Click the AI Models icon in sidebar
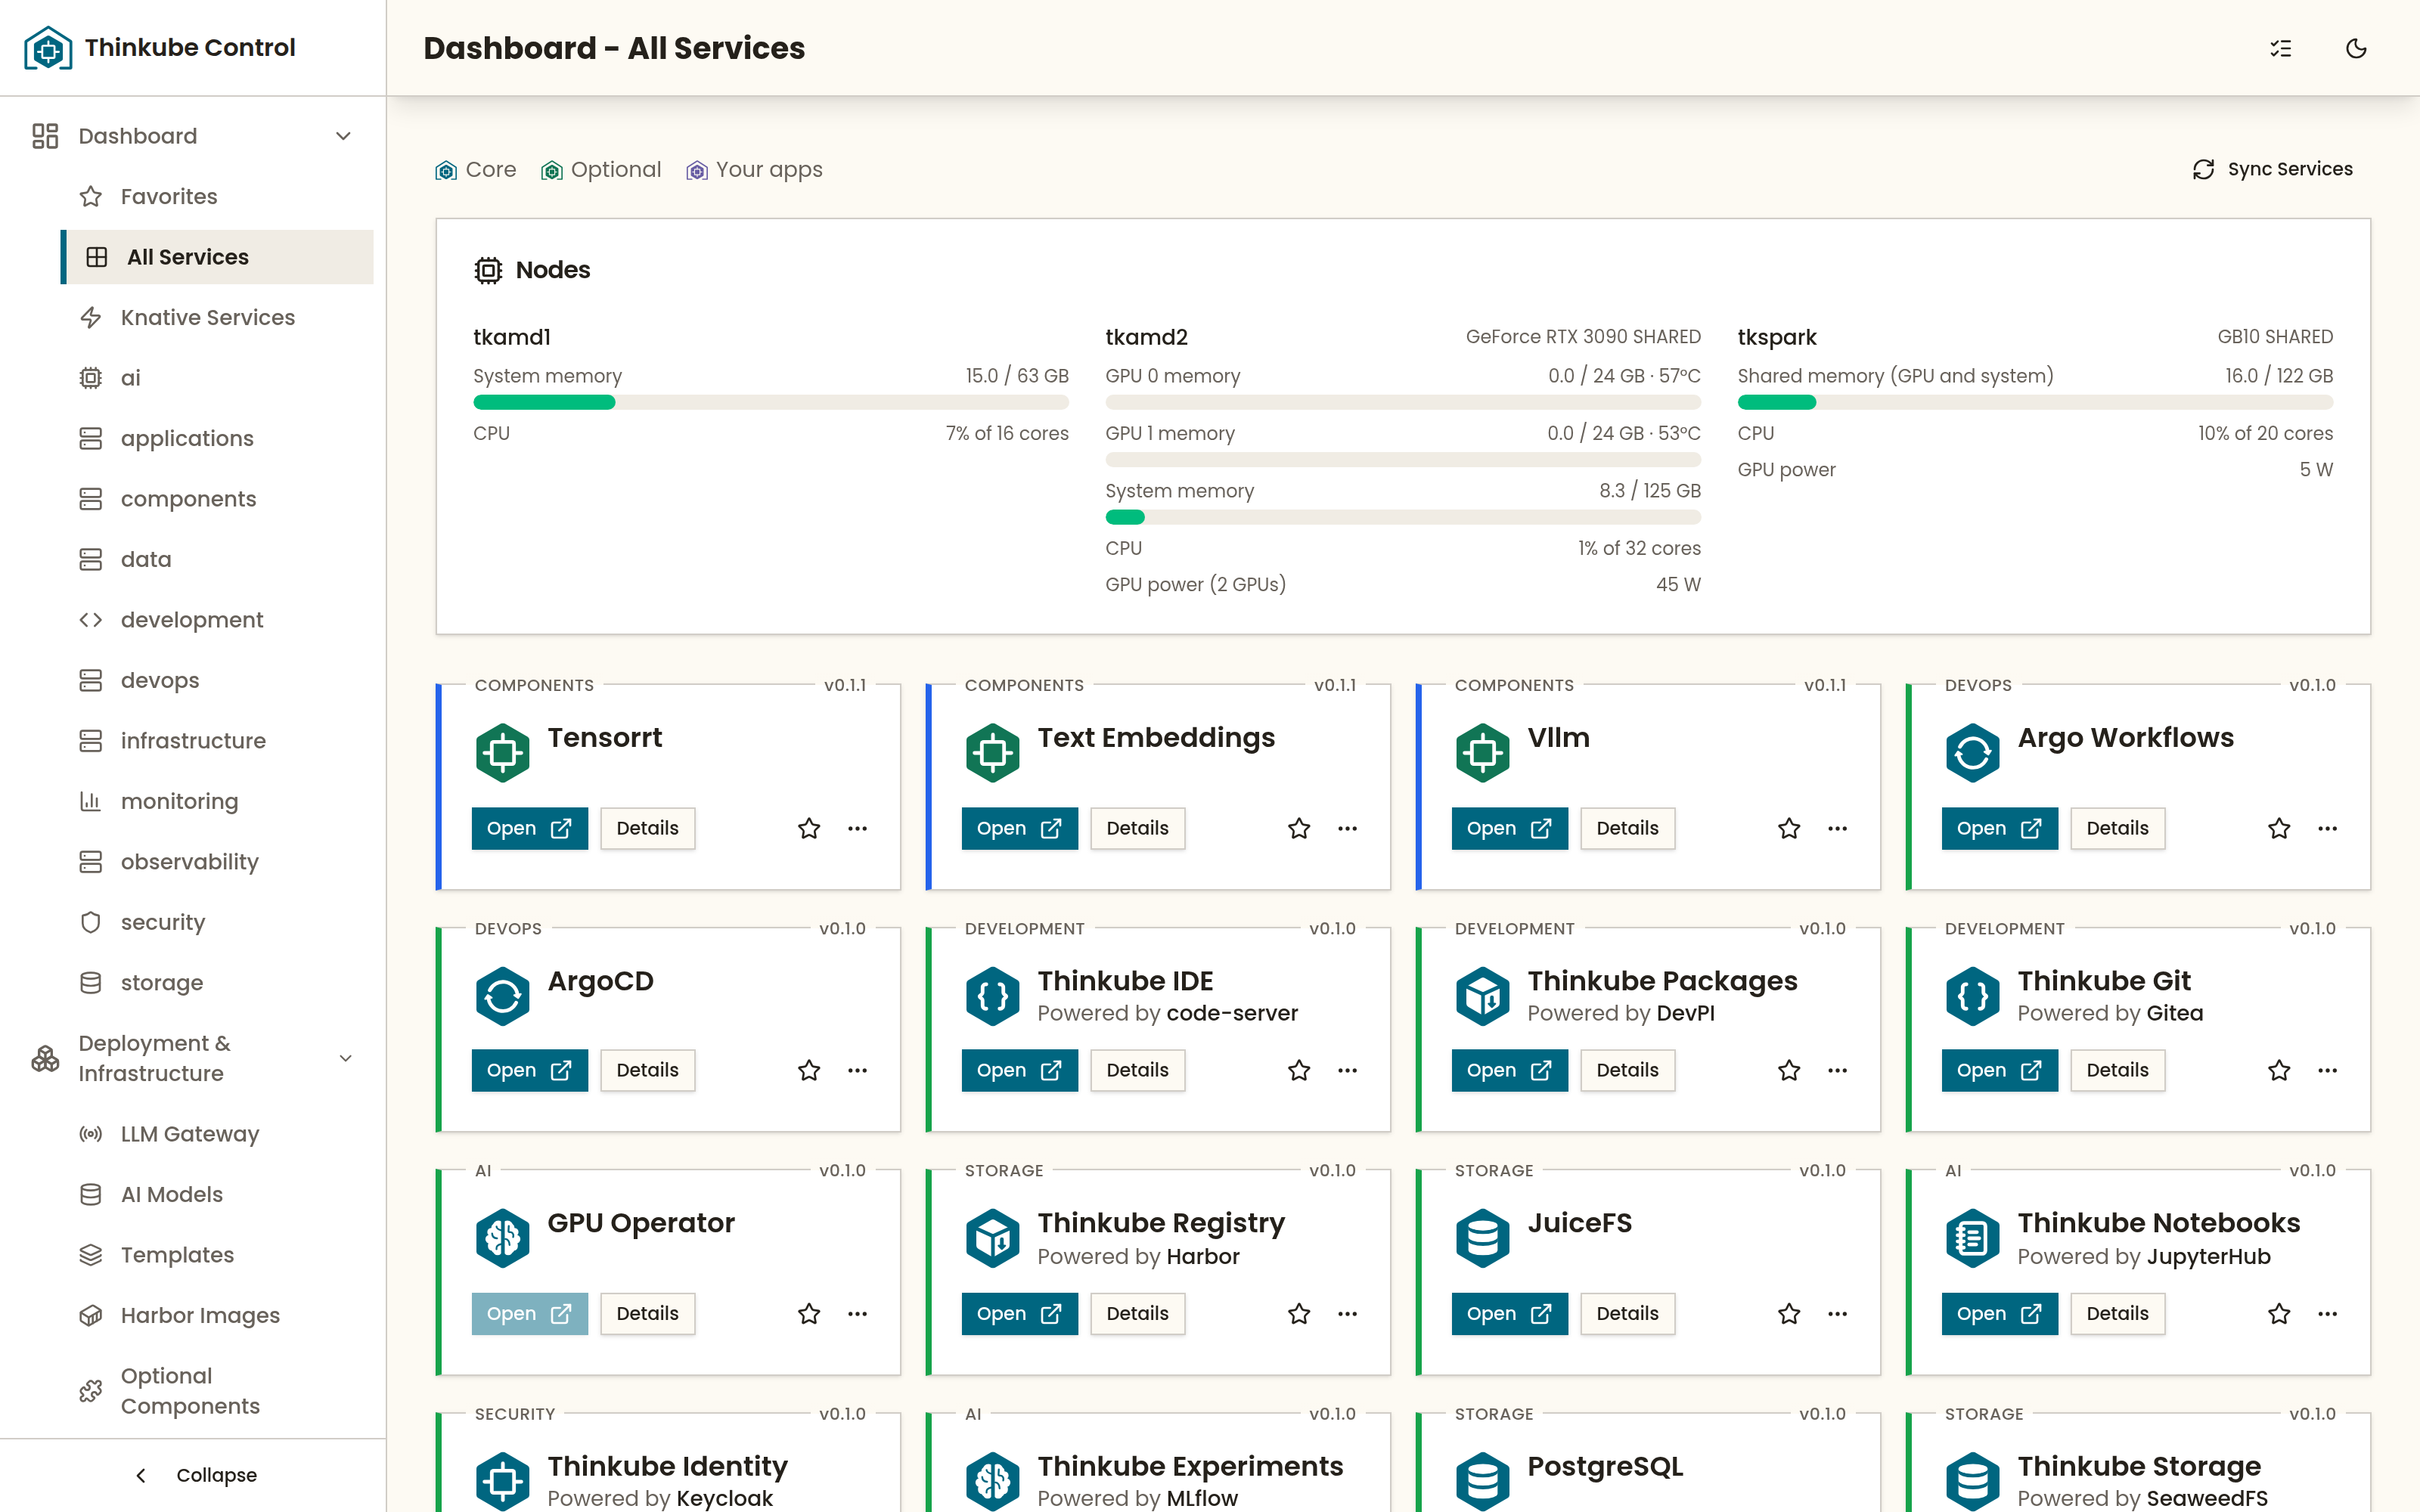2420x1512 pixels. (91, 1194)
